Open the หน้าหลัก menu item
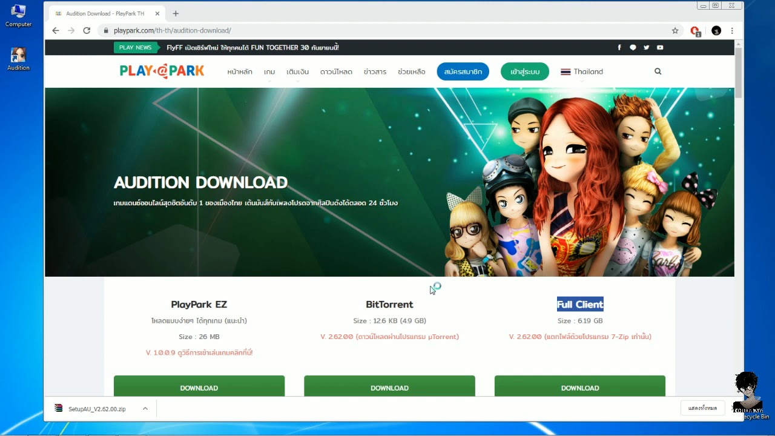 tap(240, 71)
